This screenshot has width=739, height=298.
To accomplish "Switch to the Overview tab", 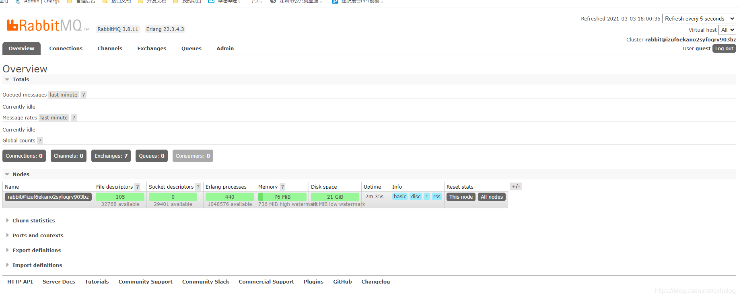I will tap(22, 49).
